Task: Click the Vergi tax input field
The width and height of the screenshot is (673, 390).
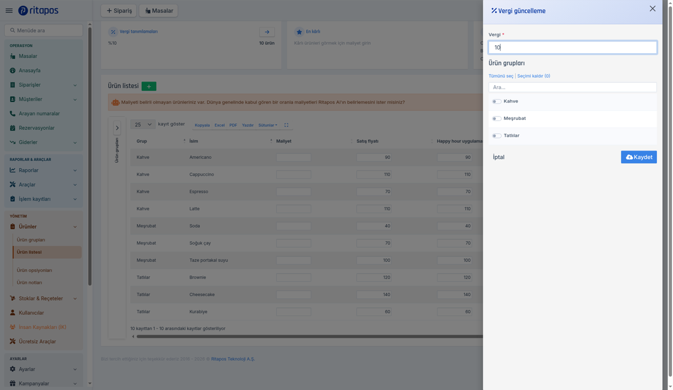Action: 573,48
